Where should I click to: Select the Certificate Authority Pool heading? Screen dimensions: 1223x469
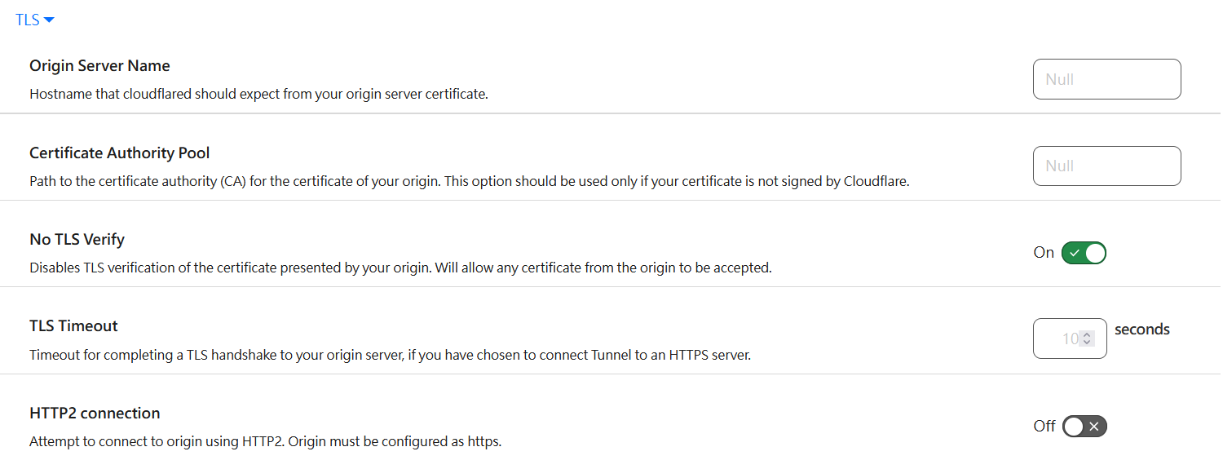[x=119, y=153]
